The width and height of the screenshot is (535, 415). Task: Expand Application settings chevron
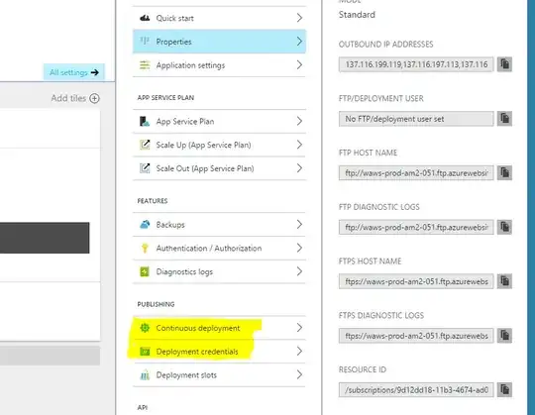click(x=299, y=64)
